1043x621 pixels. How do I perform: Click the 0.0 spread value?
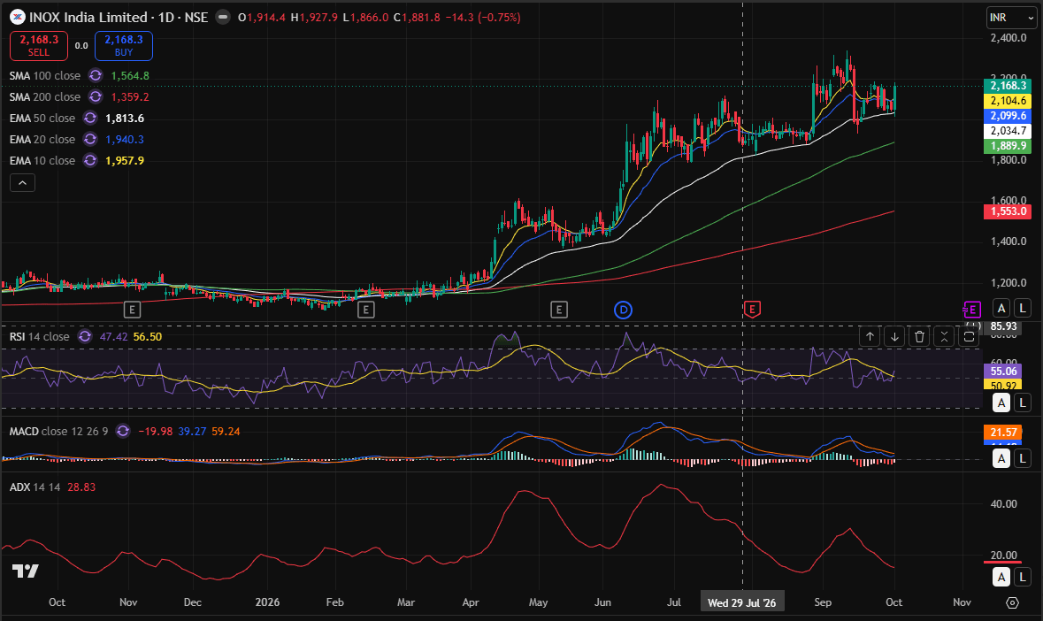(x=81, y=46)
